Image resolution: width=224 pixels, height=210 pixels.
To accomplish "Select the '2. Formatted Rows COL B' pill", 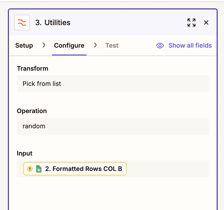I will [x=83, y=169].
